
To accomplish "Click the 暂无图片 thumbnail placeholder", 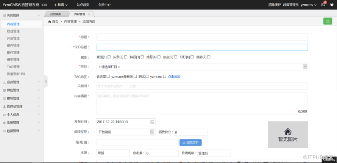I will click(288, 135).
